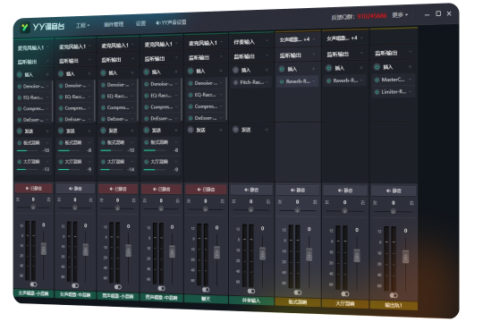This screenshot has height=322, width=483.
Task: Click pan slider knob on 伴奏输入 channel
Action: click(250, 209)
